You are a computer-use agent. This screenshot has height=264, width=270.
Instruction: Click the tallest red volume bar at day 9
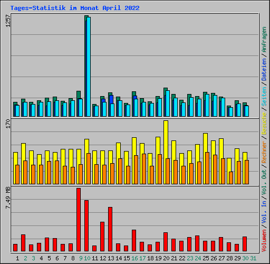(79, 220)
